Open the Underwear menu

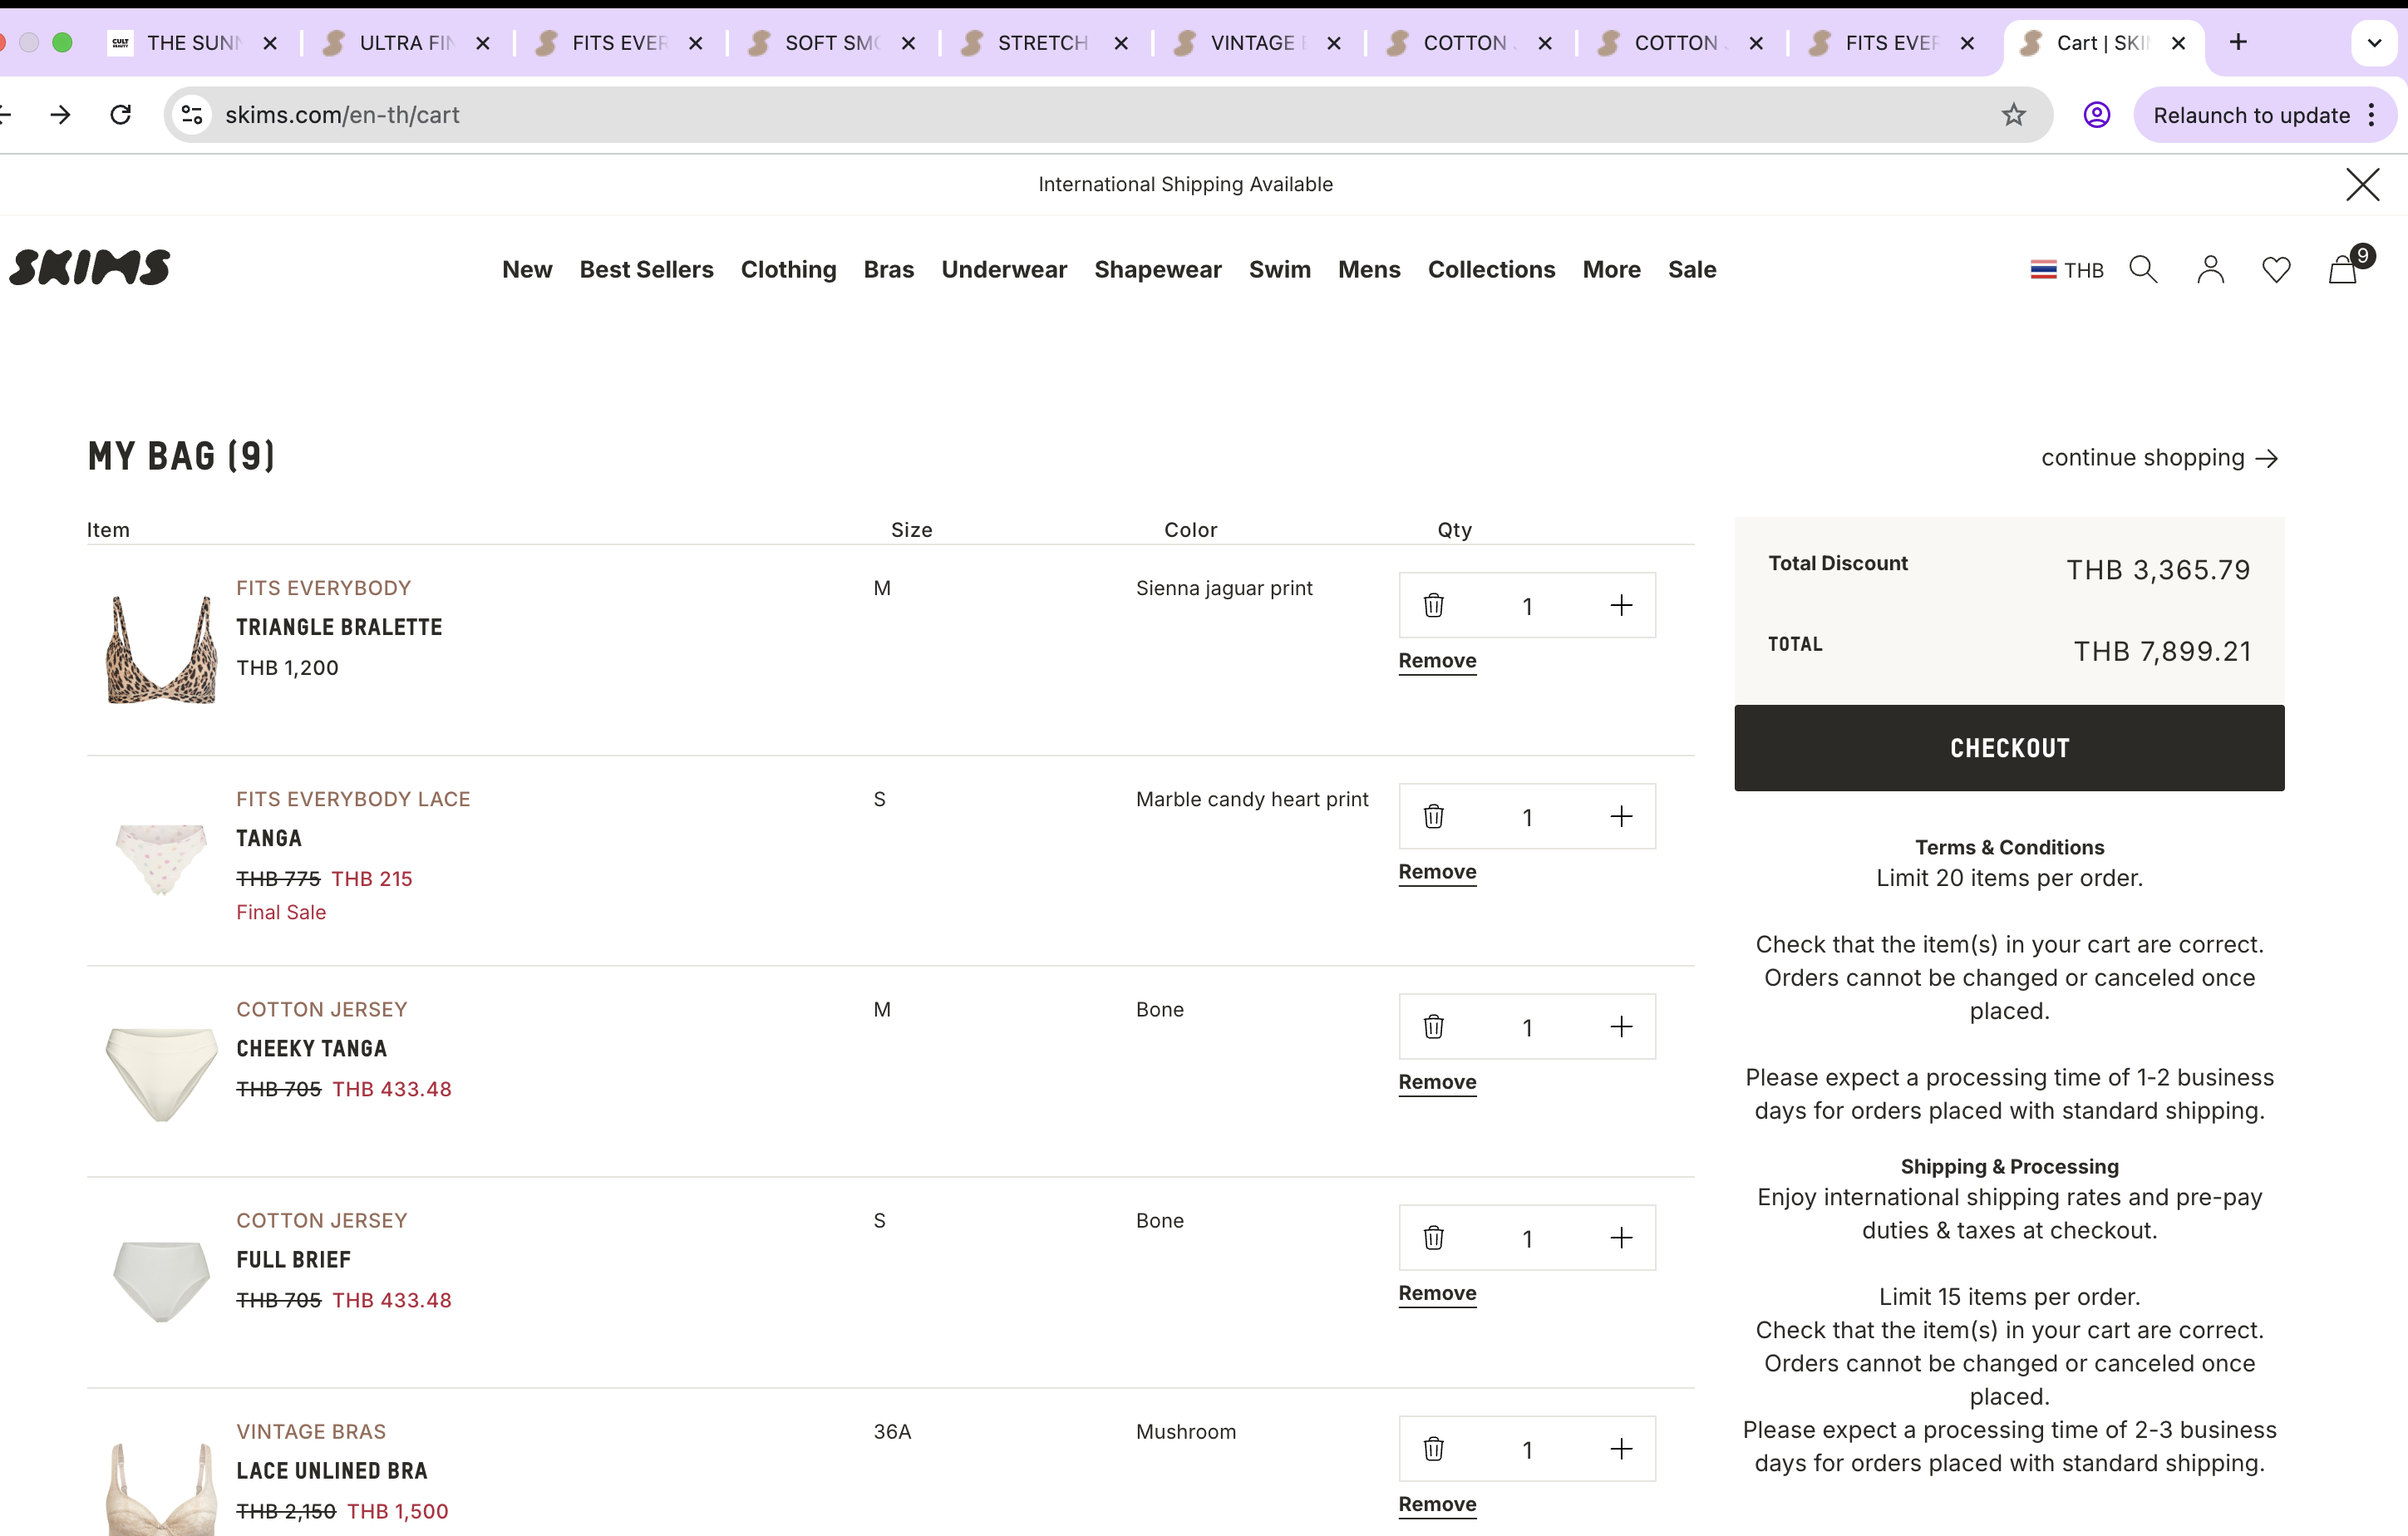(1004, 269)
